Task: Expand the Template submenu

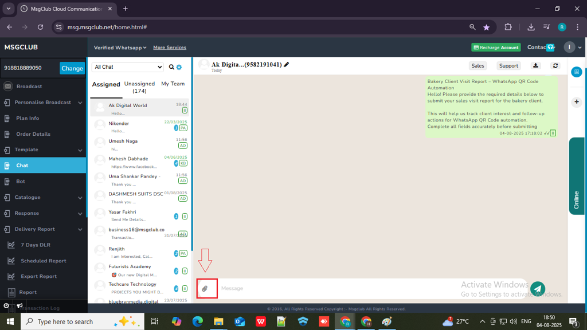Action: 80,150
